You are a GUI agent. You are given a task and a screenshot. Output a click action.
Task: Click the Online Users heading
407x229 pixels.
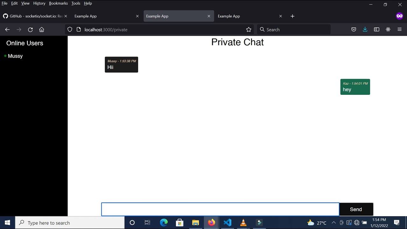click(x=25, y=43)
